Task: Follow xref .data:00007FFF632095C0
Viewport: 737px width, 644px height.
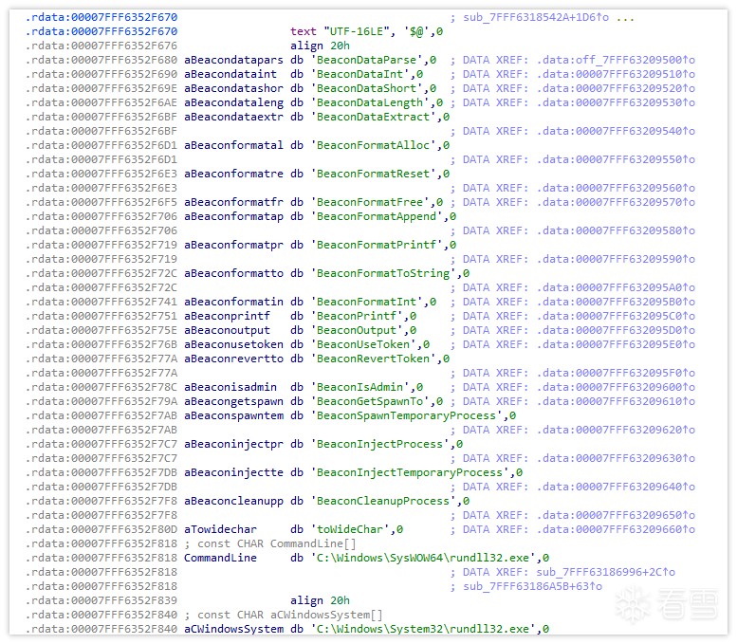Action: click(616, 316)
